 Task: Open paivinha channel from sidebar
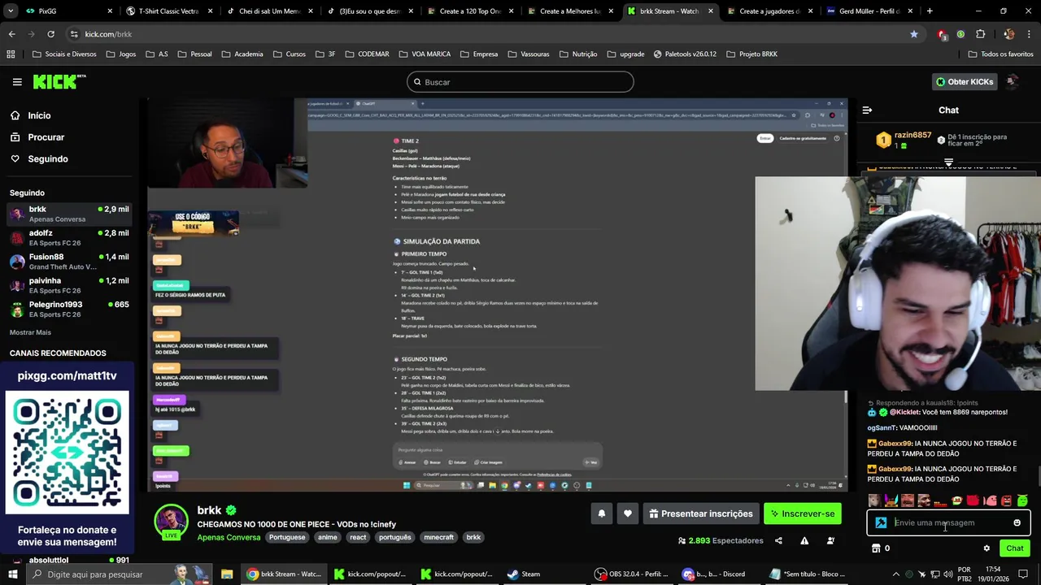[69, 285]
